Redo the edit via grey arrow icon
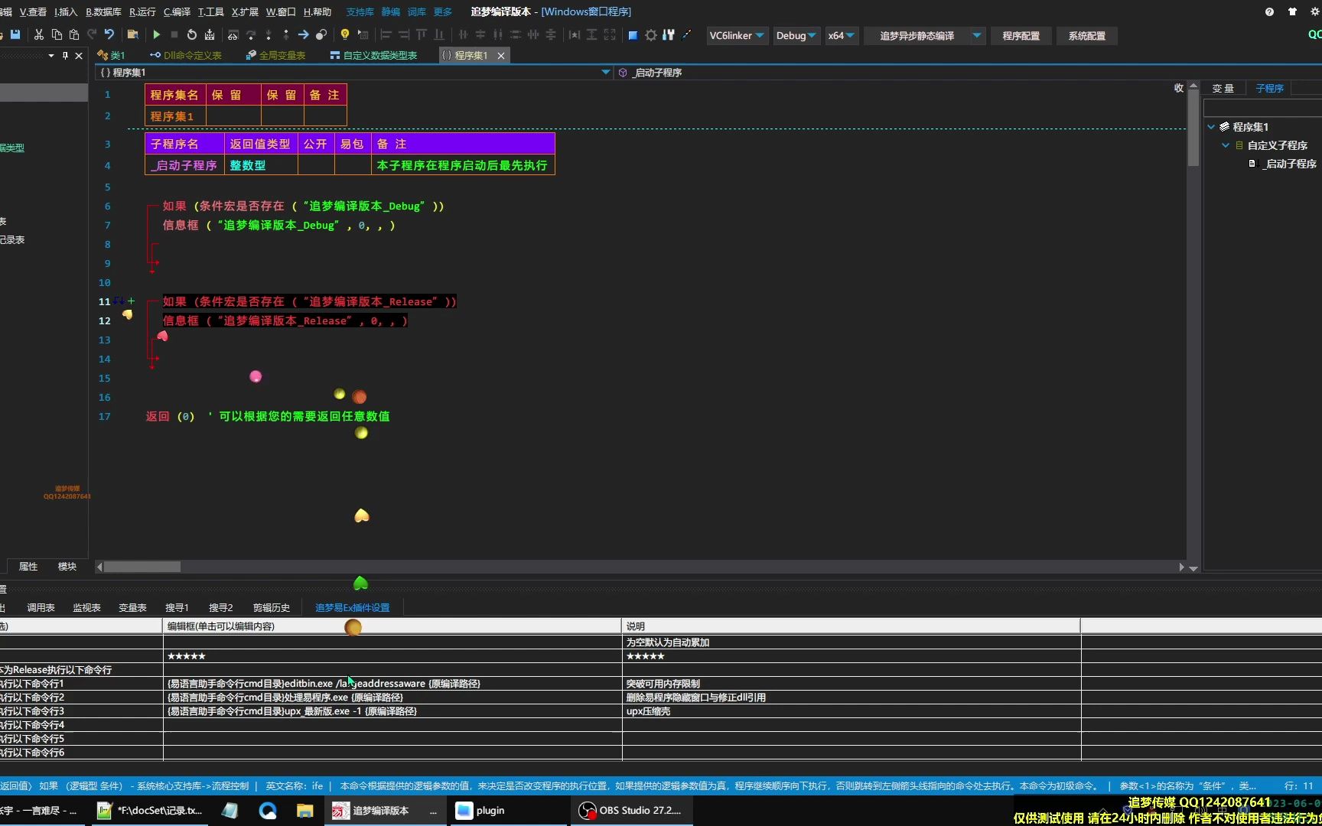 coord(92,35)
